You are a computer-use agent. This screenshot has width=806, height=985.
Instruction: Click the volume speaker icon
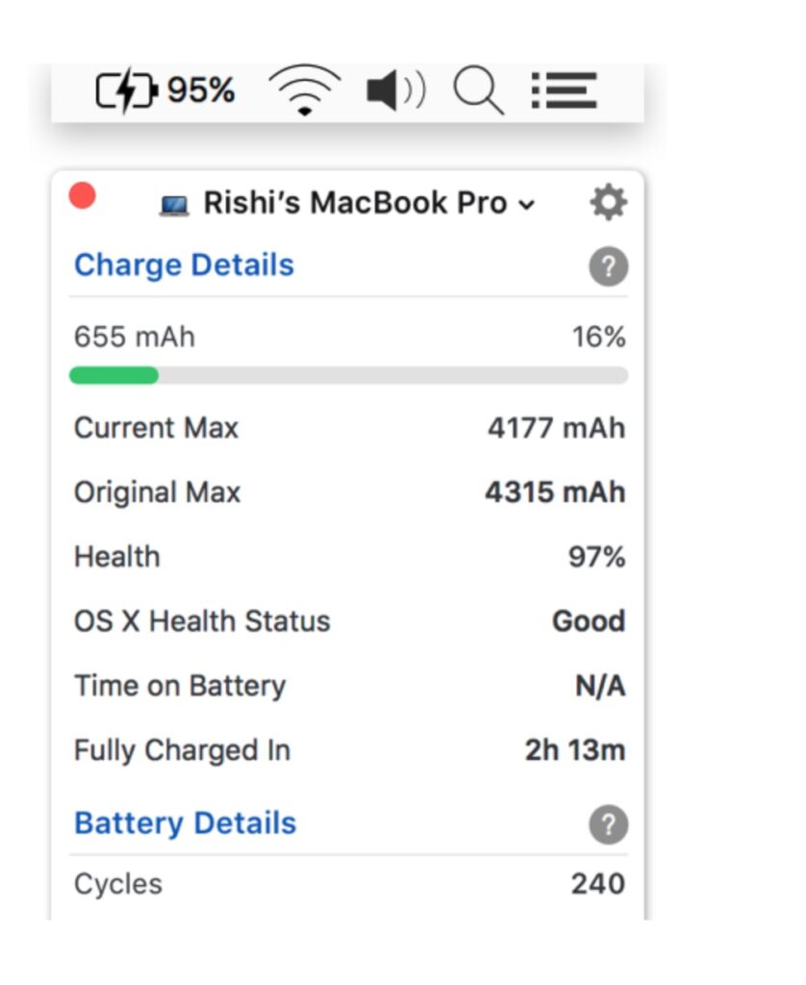pyautogui.click(x=395, y=89)
